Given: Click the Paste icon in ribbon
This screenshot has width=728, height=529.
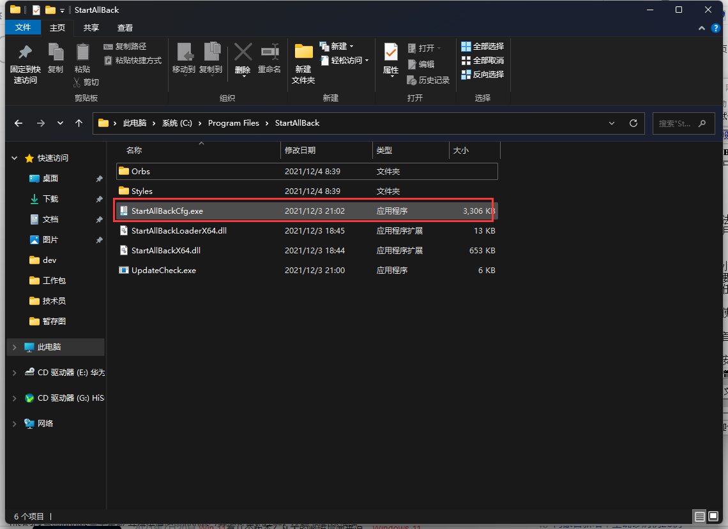Looking at the screenshot, I should (82, 53).
